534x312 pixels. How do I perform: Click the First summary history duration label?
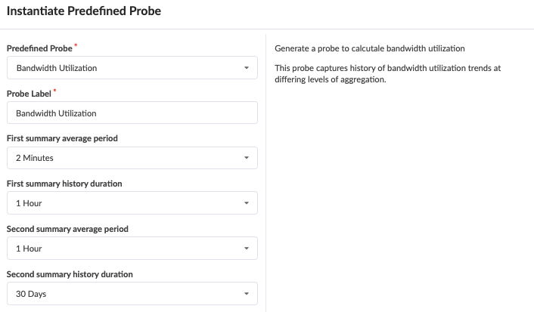(64, 184)
